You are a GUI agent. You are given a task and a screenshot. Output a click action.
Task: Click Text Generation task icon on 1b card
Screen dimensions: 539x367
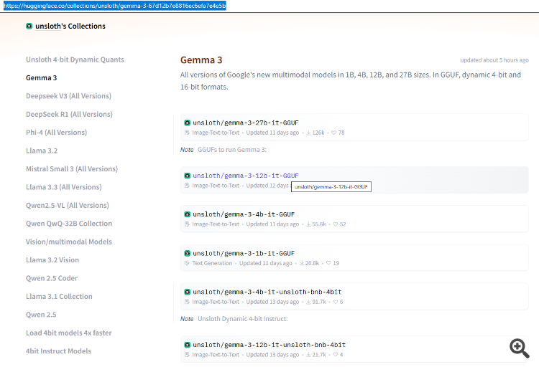click(x=187, y=263)
